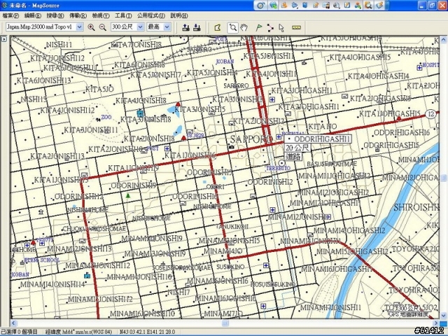Click the 道路 tooltip line

point(293,156)
